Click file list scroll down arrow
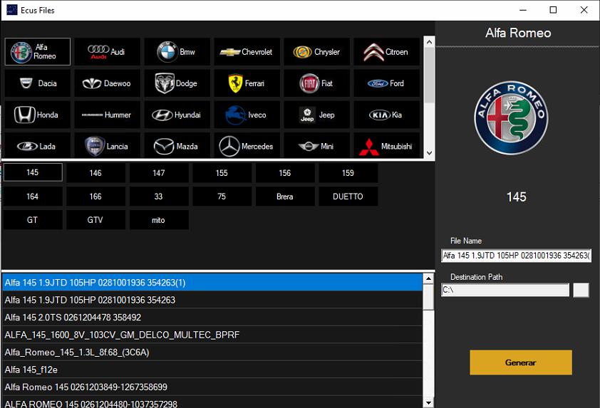This screenshot has height=408, width=600. (428, 402)
